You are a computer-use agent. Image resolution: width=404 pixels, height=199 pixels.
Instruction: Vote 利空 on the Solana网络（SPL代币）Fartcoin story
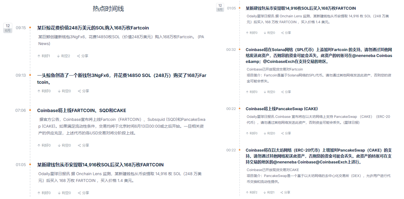click(269, 92)
